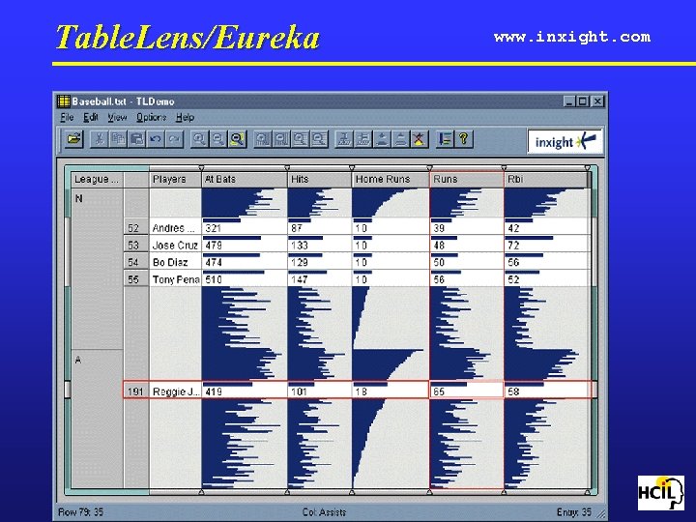Viewport: 696px width, 522px height.
Task: Click the status bar text Row 79: 35
Action: coord(80,512)
